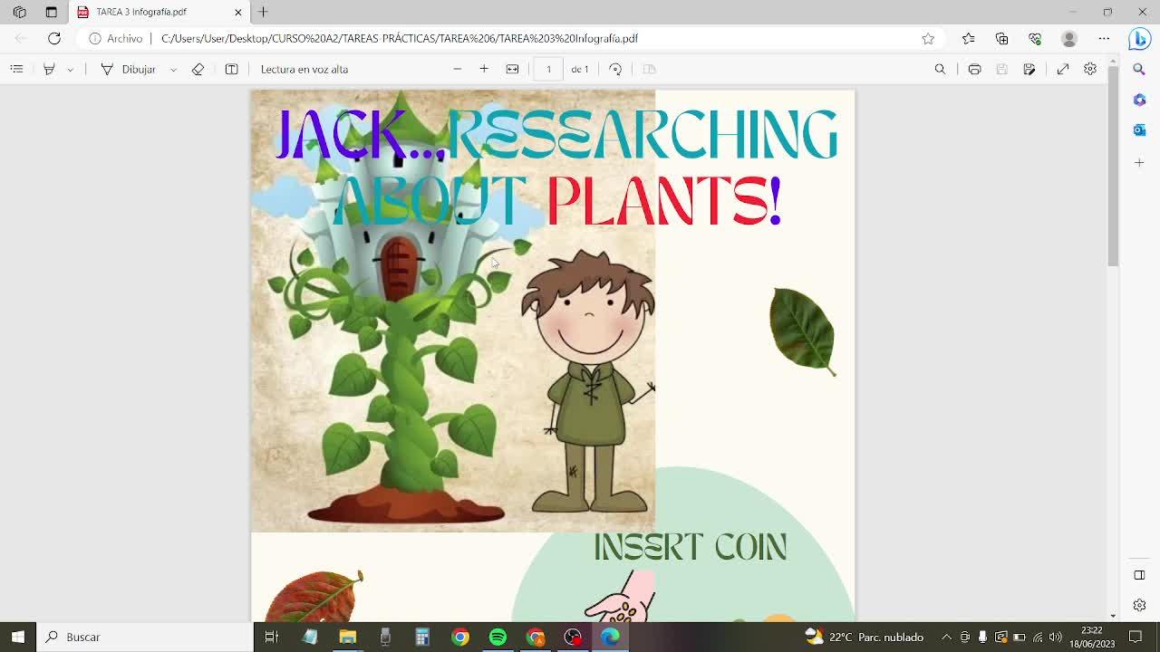
Task: Rotate the PDF page
Action: click(x=615, y=69)
